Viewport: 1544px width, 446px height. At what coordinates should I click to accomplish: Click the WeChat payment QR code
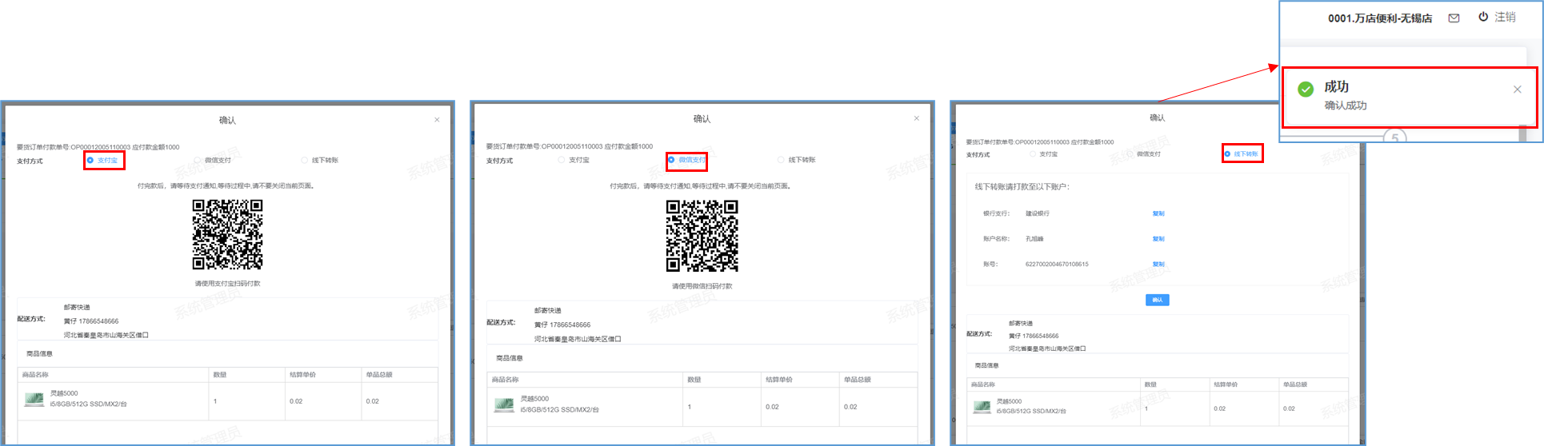702,236
